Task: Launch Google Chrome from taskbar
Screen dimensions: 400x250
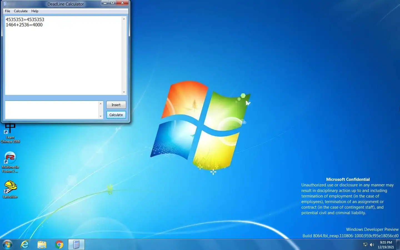Action: (x=59, y=244)
